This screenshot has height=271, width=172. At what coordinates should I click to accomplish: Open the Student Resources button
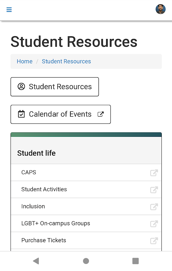tap(55, 87)
